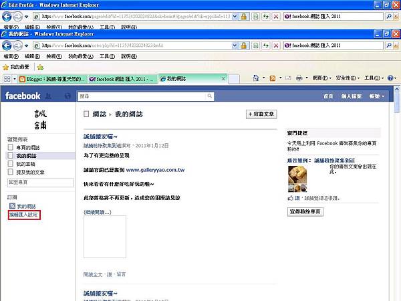Select 我的草稿 in sidebar
401x301 pixels.
pos(25,164)
